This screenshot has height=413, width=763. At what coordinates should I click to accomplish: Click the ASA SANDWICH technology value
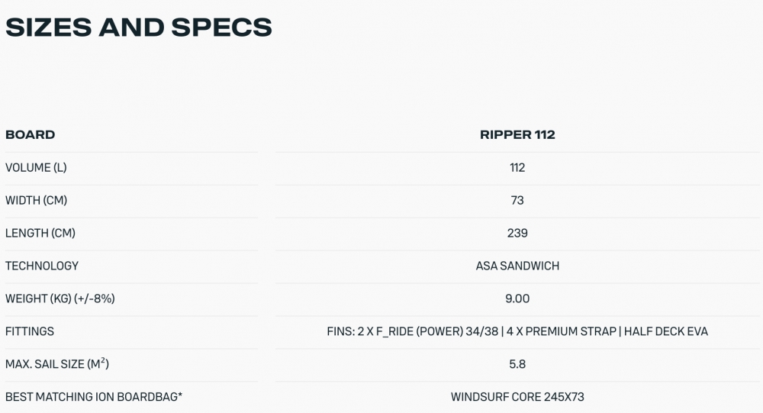pyautogui.click(x=517, y=266)
